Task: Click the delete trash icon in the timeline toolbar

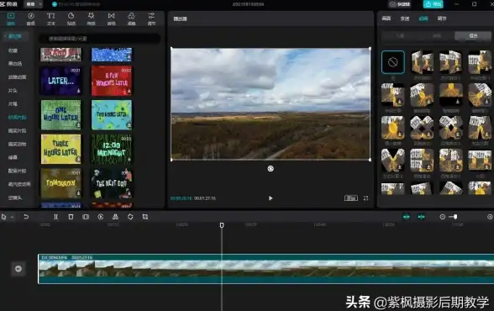Action: click(x=71, y=217)
